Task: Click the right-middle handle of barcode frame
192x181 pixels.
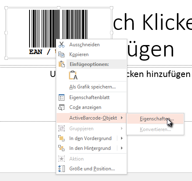Action: (x=112, y=33)
